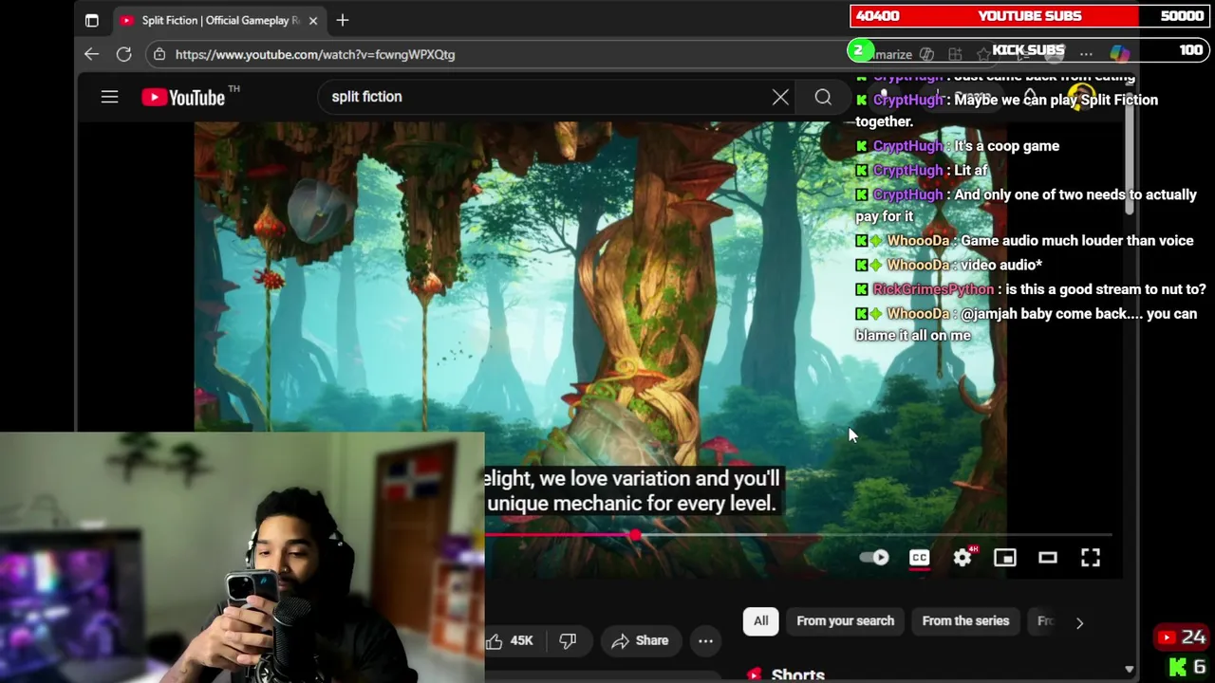Run search with the magnifier button
The height and width of the screenshot is (683, 1215).
click(x=823, y=97)
